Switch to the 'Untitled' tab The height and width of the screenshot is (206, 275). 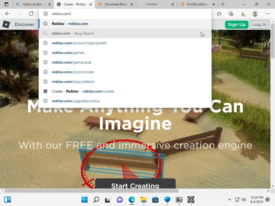coord(157,4)
